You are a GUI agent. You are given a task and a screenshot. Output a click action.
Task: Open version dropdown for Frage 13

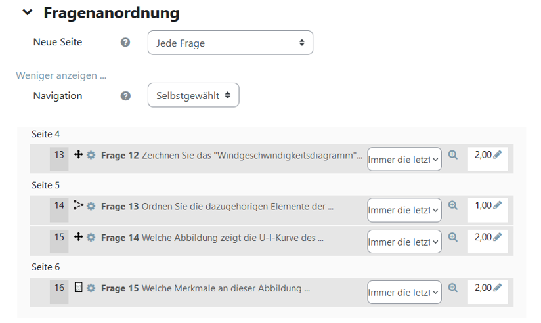(x=404, y=210)
